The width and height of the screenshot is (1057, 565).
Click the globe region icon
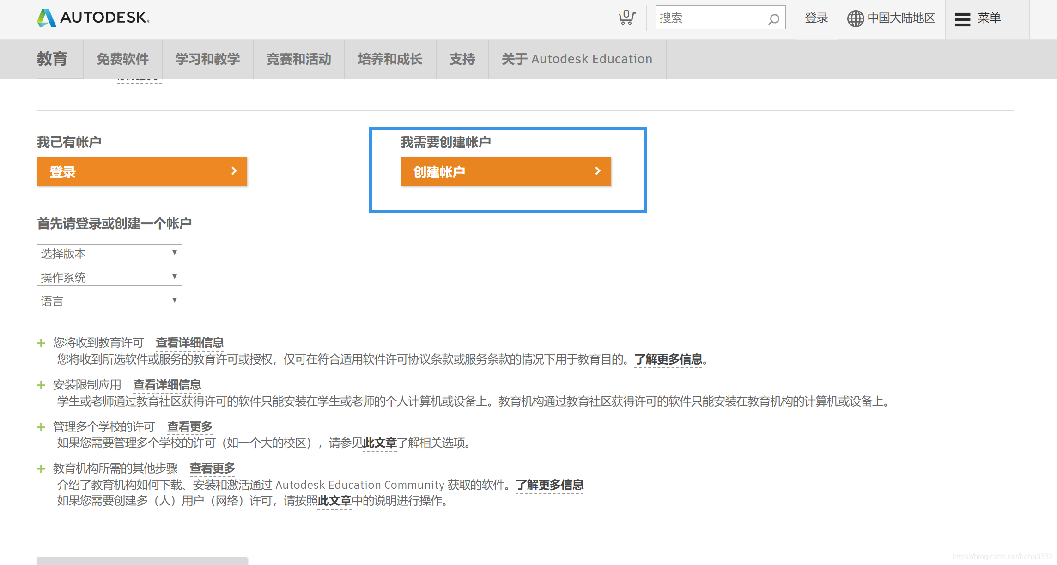point(855,18)
